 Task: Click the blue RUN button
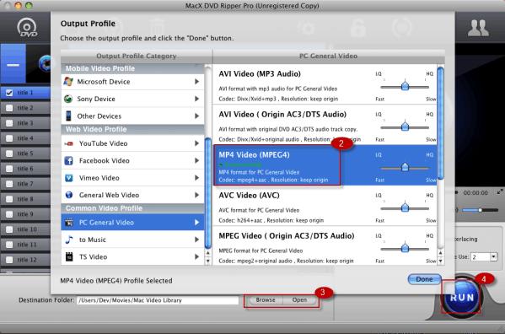pos(462,297)
